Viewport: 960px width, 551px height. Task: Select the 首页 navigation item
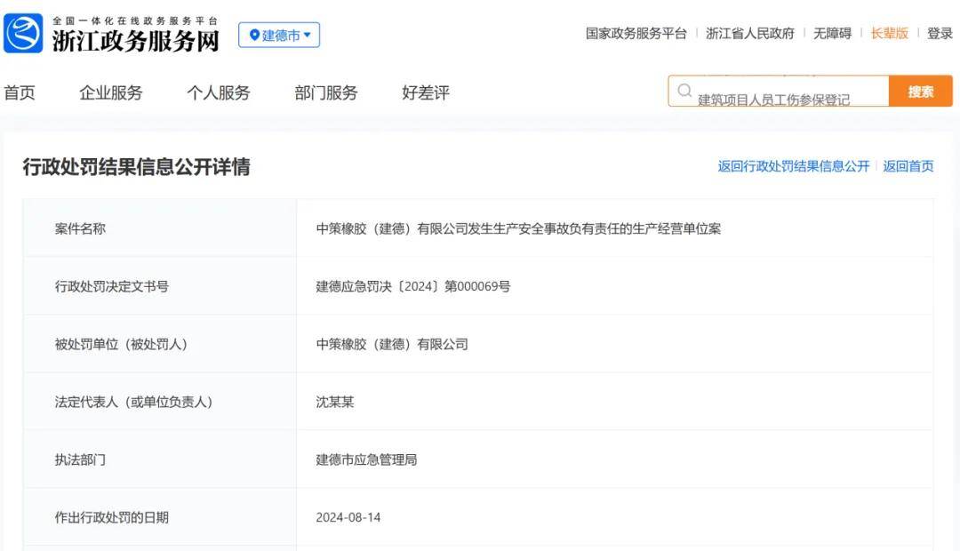pyautogui.click(x=20, y=92)
